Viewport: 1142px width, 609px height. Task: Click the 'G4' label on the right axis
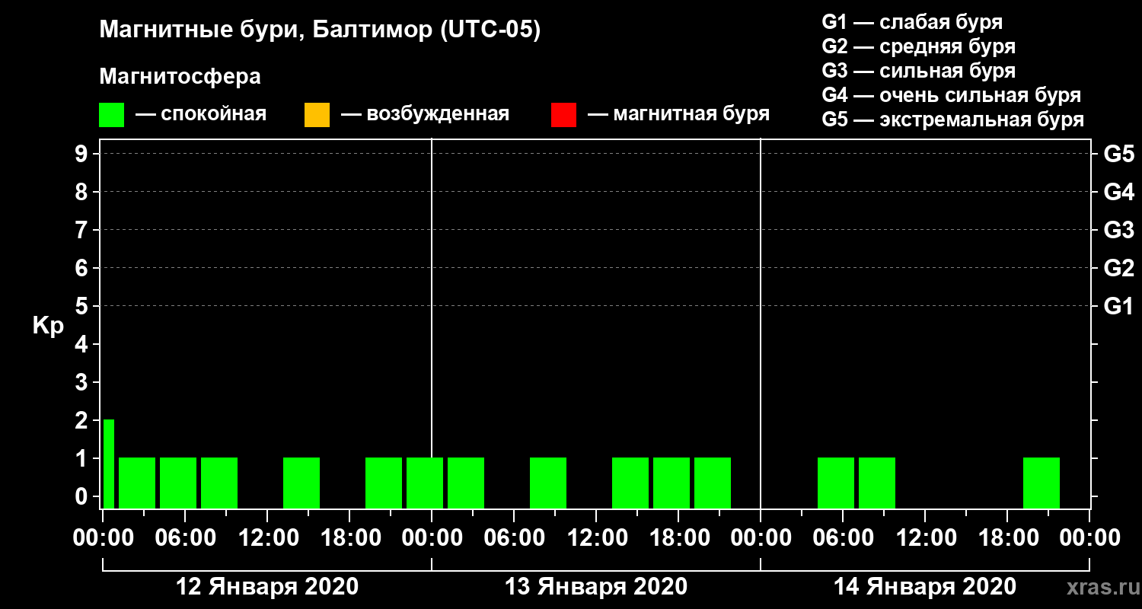click(x=1118, y=193)
